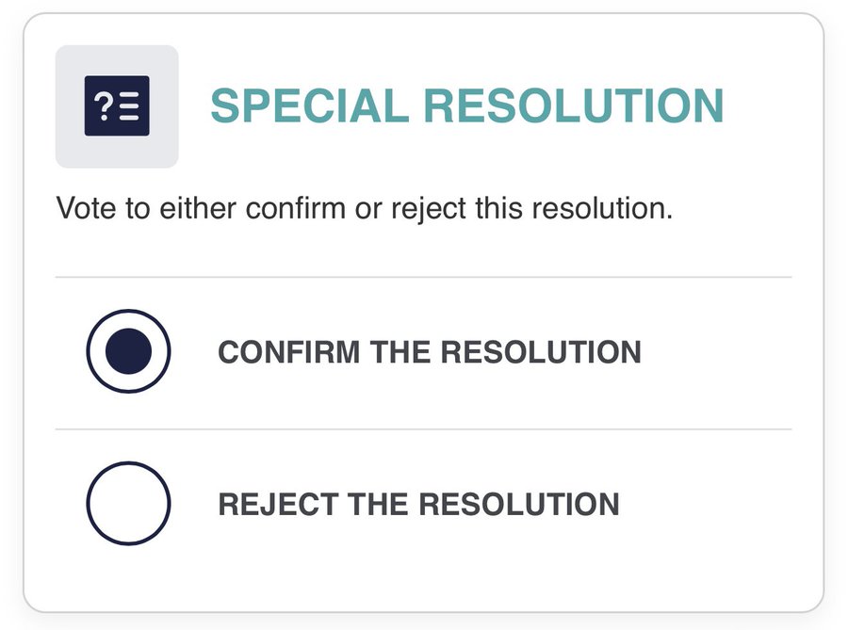Click the empty circle beside Reject label
The image size is (848, 630).
tap(129, 504)
